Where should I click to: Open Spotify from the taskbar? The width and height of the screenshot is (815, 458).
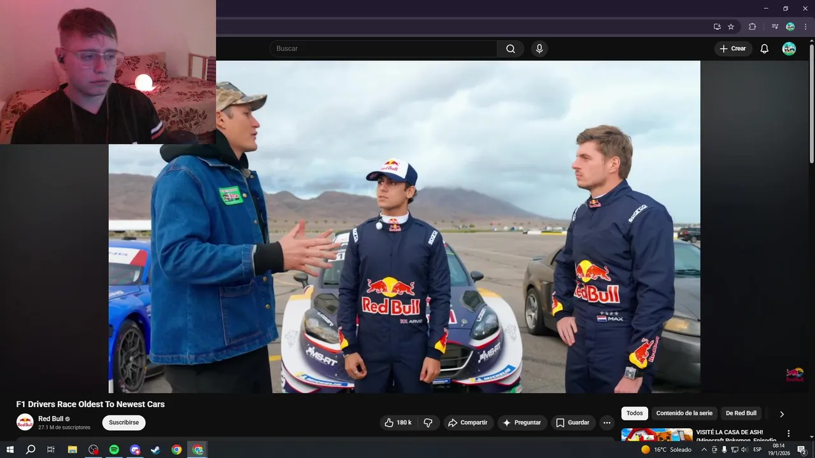[114, 450]
